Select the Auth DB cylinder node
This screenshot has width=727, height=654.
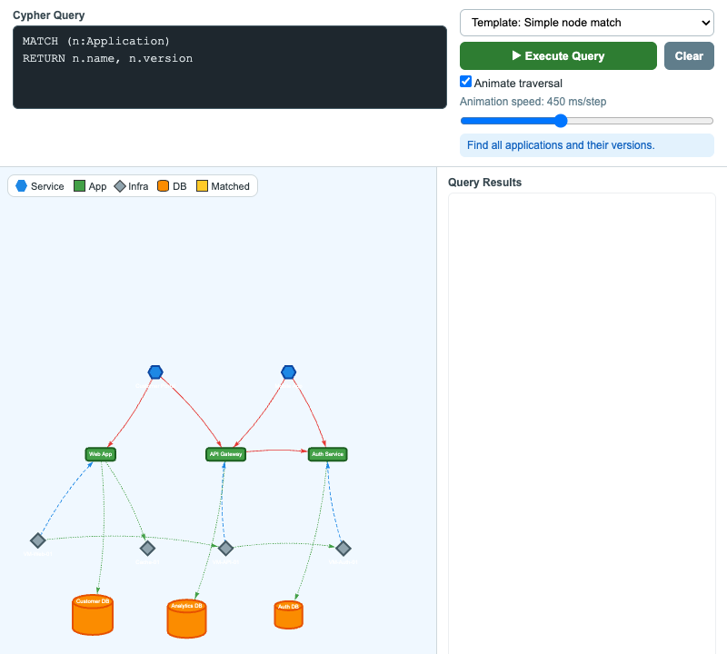click(288, 615)
